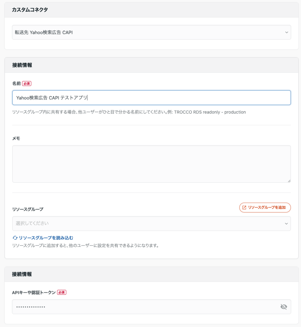This screenshot has height=327, width=301.
Task: Grab the メモ textarea resize handle
Action: [289, 181]
